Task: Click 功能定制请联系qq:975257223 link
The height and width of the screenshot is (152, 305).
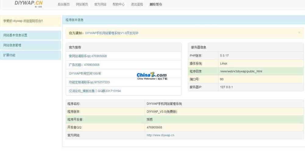Action: pos(89,82)
